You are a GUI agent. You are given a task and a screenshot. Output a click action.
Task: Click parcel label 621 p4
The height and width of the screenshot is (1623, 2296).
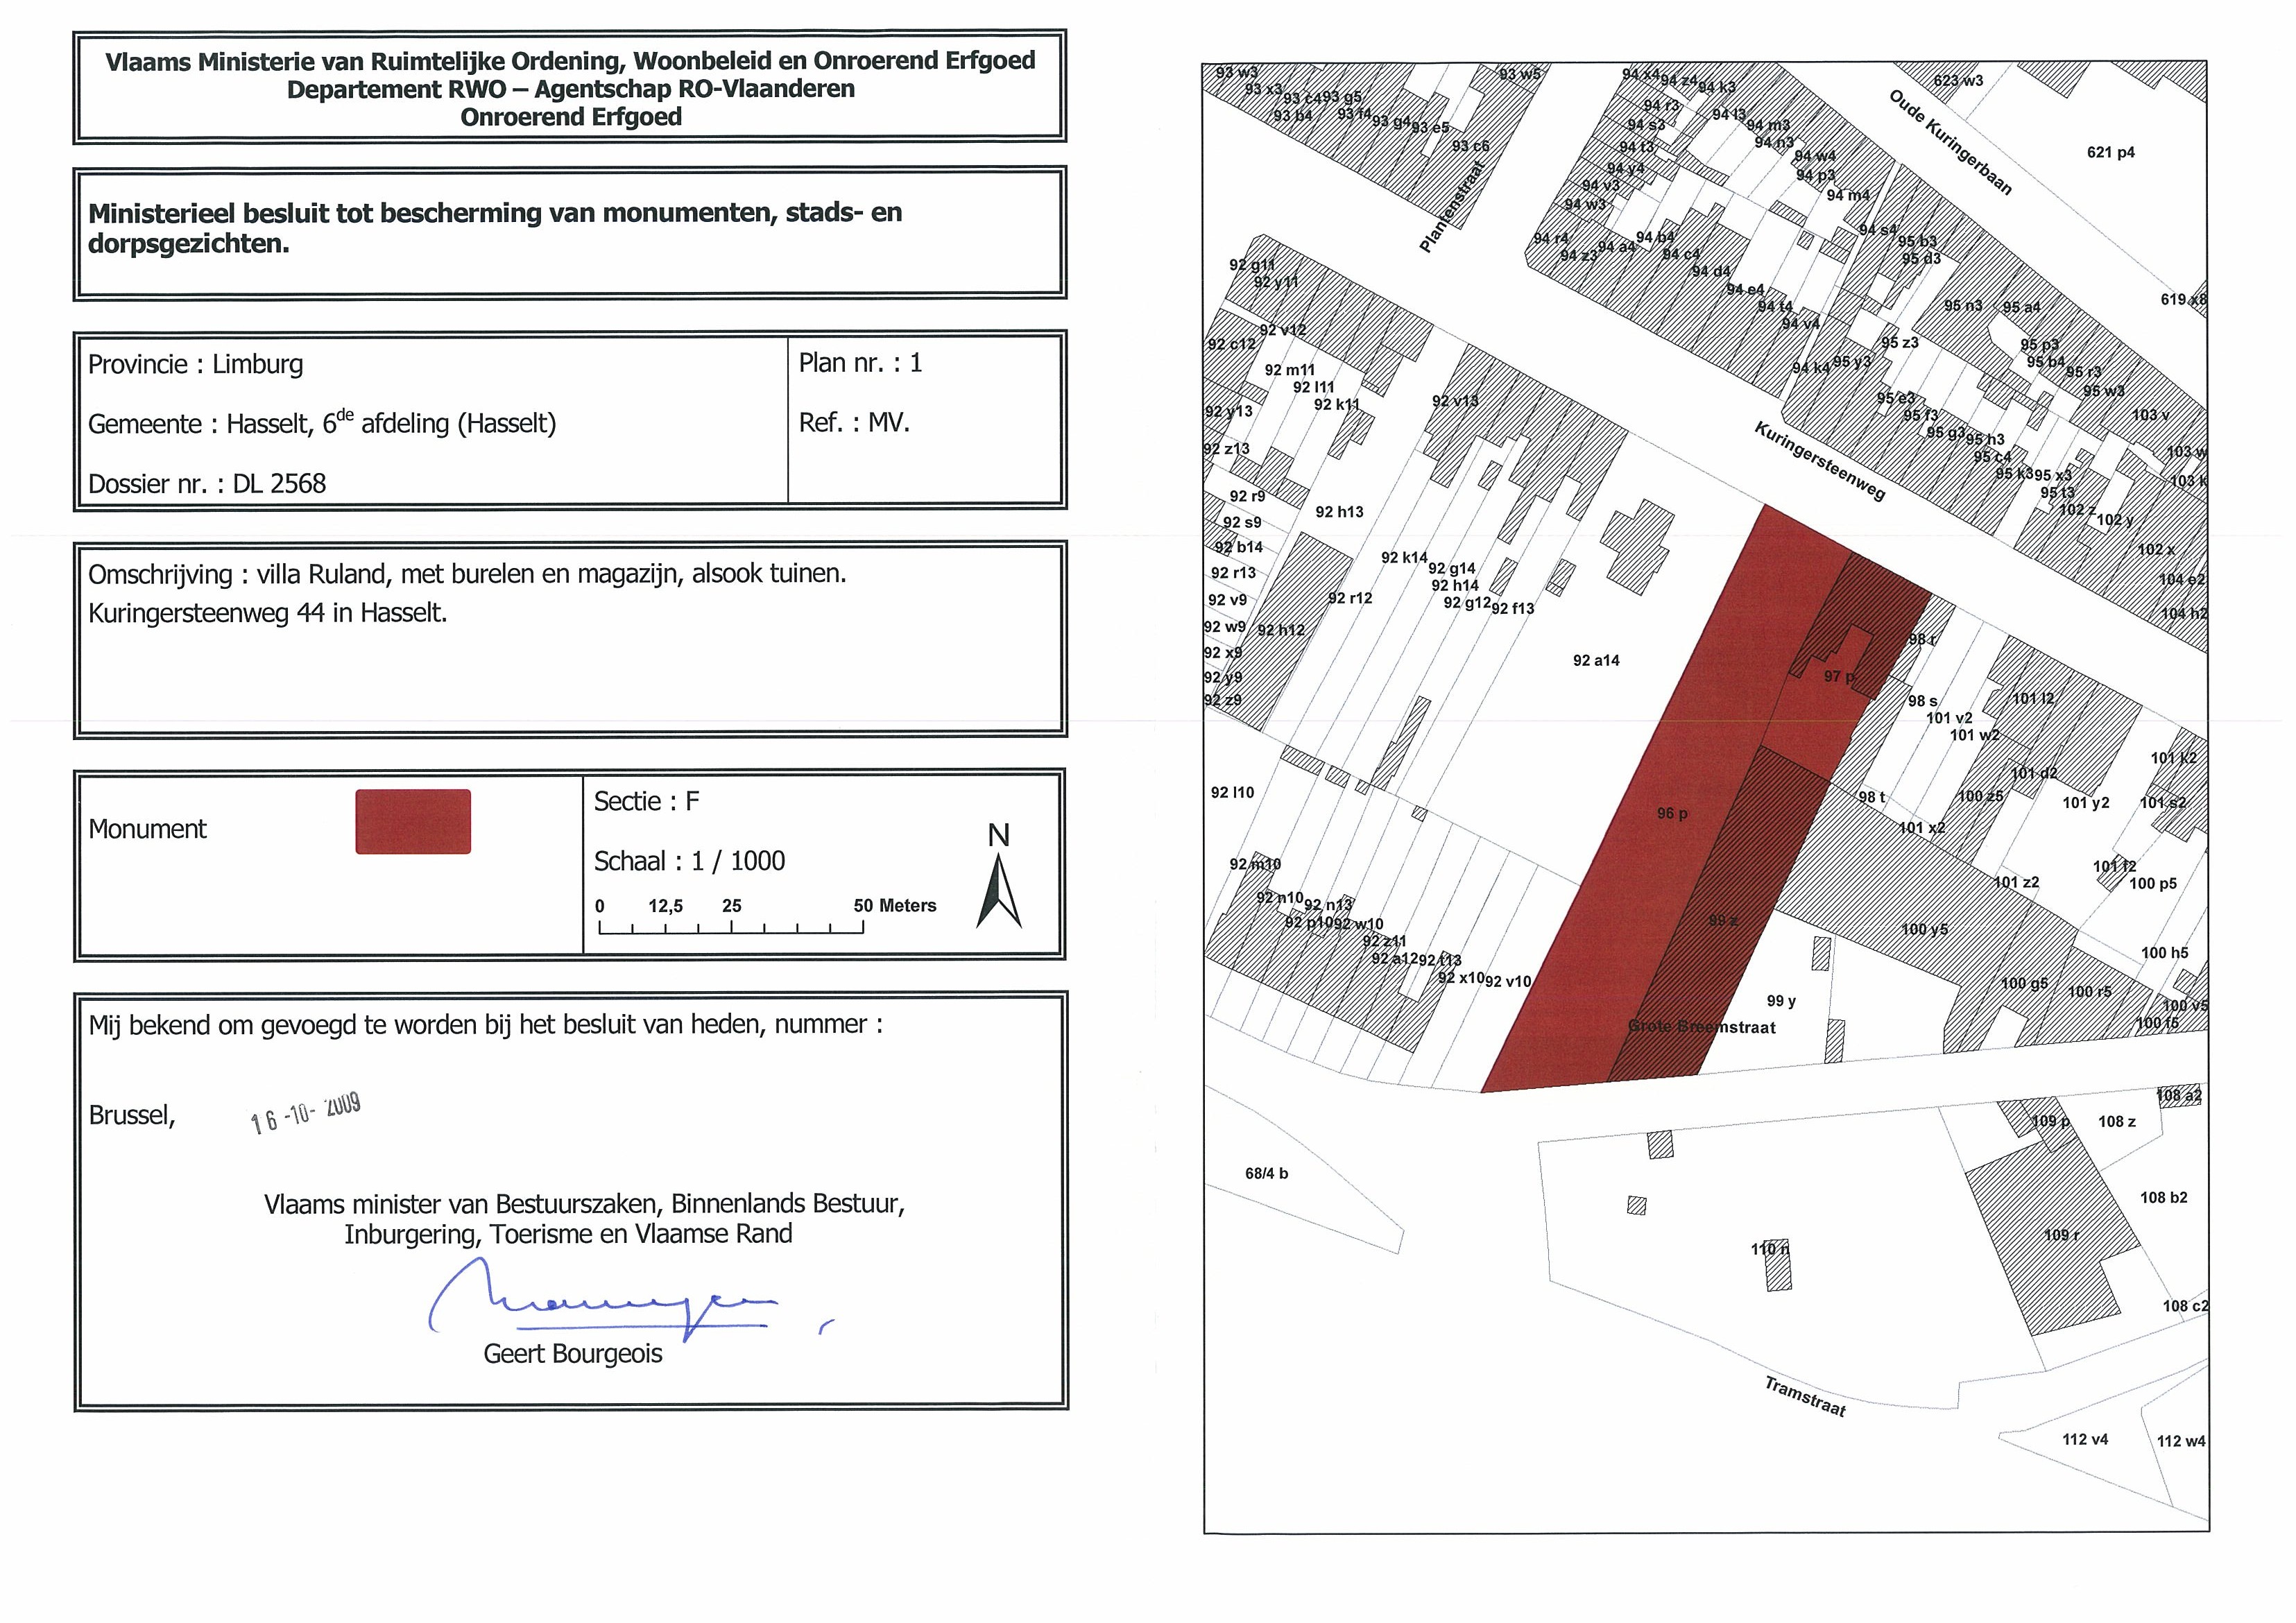click(x=2110, y=153)
